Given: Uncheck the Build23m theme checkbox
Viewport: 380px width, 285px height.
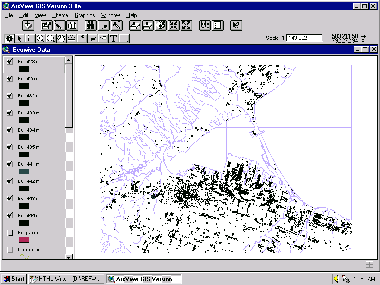Looking at the screenshot, I should click(9, 61).
